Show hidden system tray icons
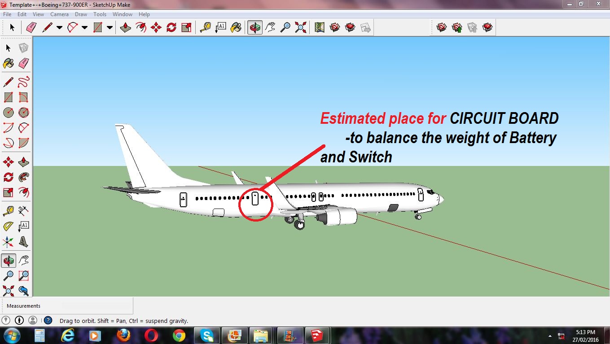The height and width of the screenshot is (344, 610). point(550,335)
